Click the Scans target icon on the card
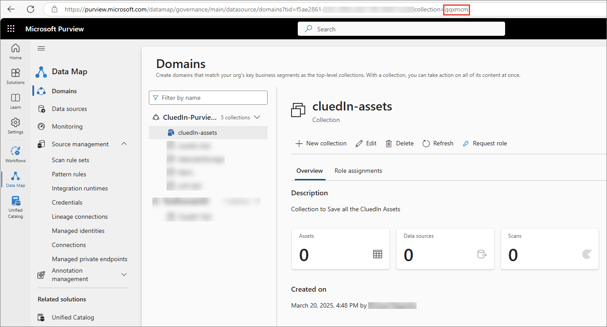Image resolution: width=607 pixels, height=327 pixels. click(587, 254)
